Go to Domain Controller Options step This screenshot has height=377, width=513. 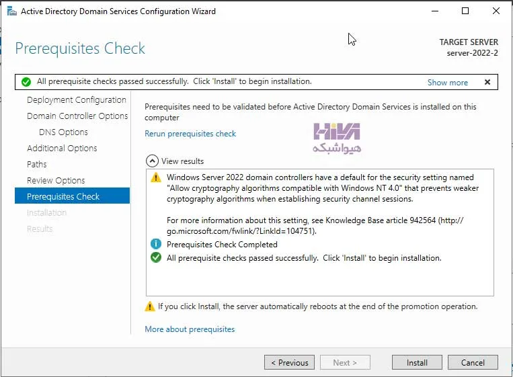(77, 116)
